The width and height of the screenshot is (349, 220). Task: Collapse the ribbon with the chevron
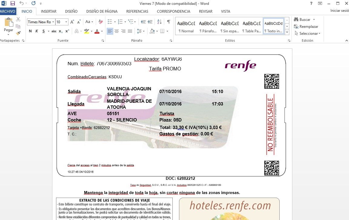click(347, 40)
